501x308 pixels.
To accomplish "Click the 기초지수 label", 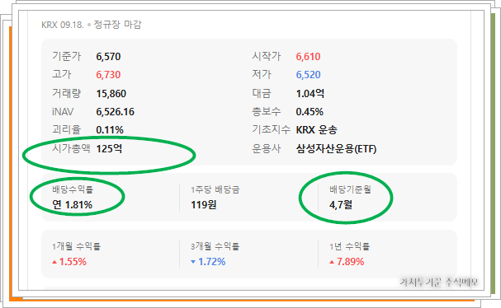I will 271,129.
